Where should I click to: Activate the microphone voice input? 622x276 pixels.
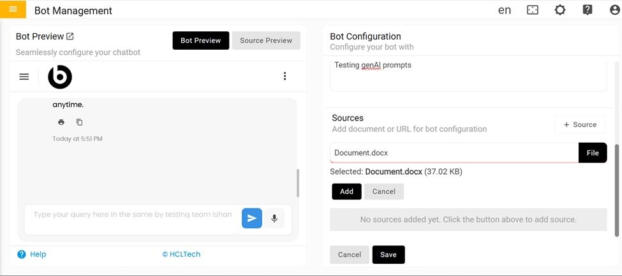[x=274, y=219]
